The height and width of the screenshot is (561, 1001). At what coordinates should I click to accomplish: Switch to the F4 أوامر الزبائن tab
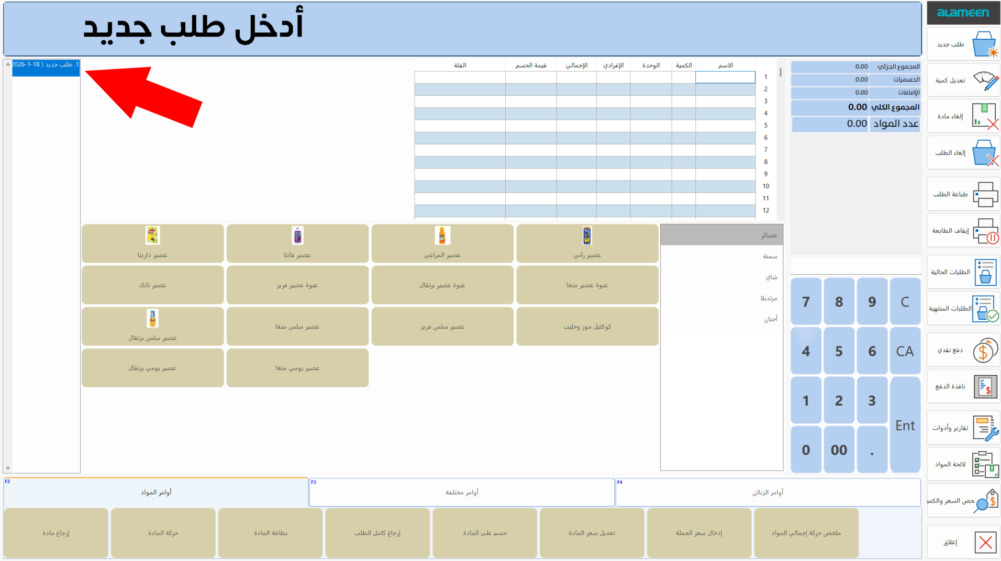[768, 492]
